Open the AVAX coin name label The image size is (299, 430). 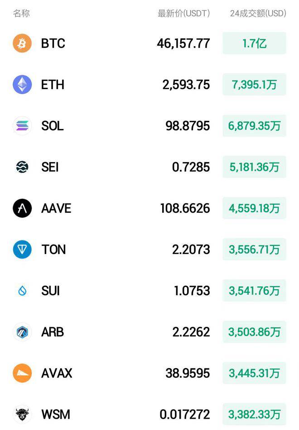point(57,373)
